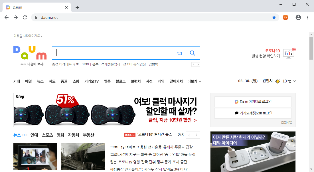Open 코로나19 발생 현황 확인하기 link
This screenshot has width=314, height=172.
[266, 53]
